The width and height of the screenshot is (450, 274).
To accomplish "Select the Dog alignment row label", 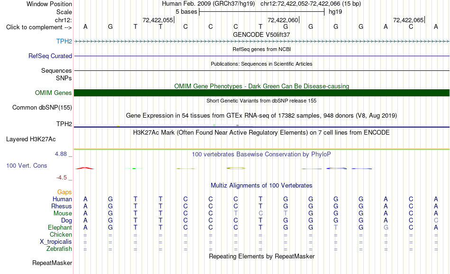I will (66, 221).
